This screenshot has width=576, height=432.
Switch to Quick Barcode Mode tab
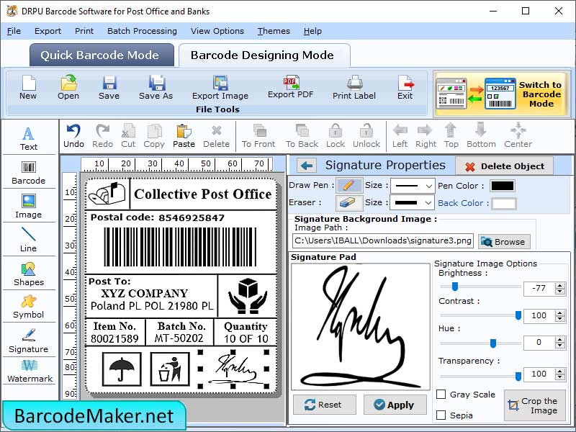click(x=101, y=55)
